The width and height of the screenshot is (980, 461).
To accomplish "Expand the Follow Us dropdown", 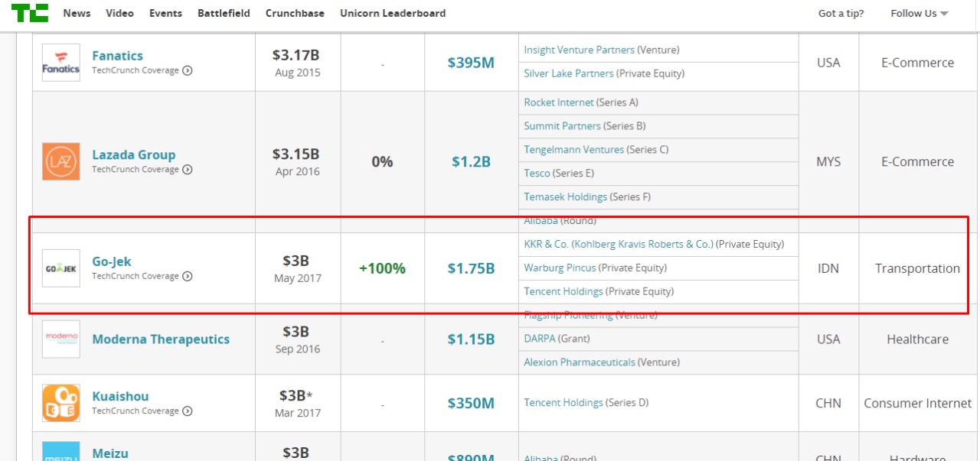I will point(919,13).
